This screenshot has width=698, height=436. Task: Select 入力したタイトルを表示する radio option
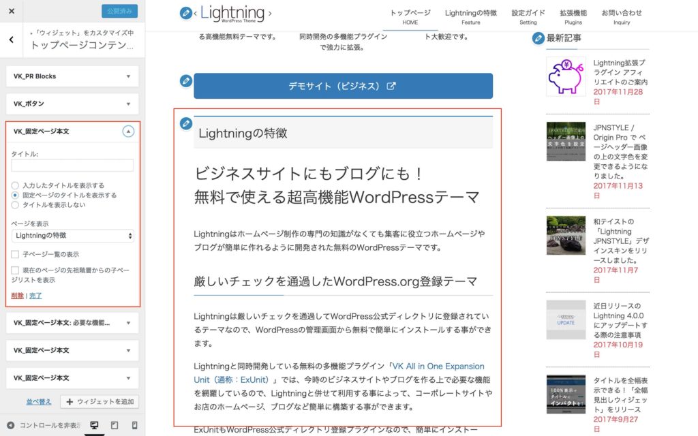coord(15,185)
